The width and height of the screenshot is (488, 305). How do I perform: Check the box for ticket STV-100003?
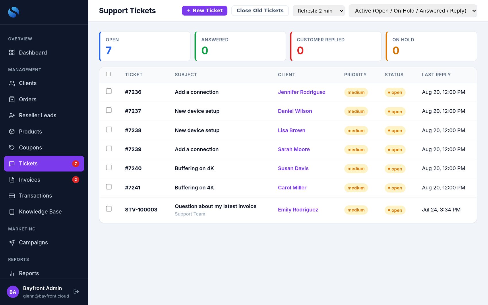(109, 209)
